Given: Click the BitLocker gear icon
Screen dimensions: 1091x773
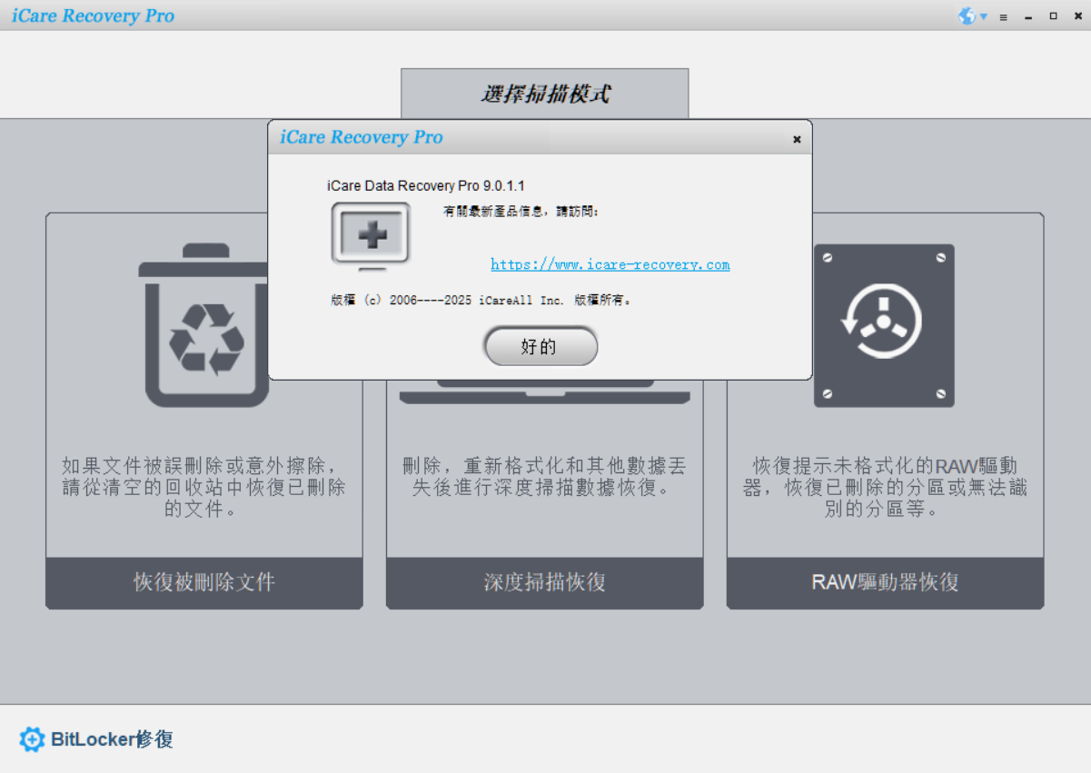Looking at the screenshot, I should (32, 739).
